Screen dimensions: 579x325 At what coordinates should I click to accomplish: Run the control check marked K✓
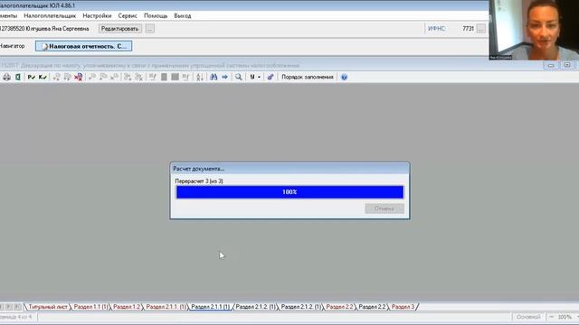(43, 77)
